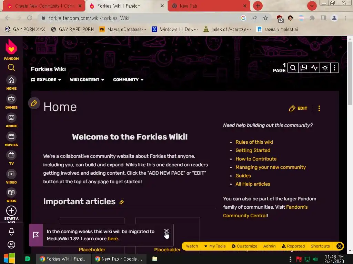Open File Explorer from taskbar
This screenshot has width=353, height=264.
(155, 259)
